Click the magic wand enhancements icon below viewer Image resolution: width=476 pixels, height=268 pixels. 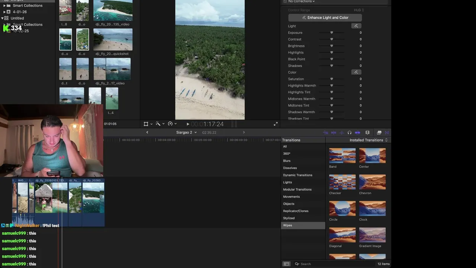(158, 124)
